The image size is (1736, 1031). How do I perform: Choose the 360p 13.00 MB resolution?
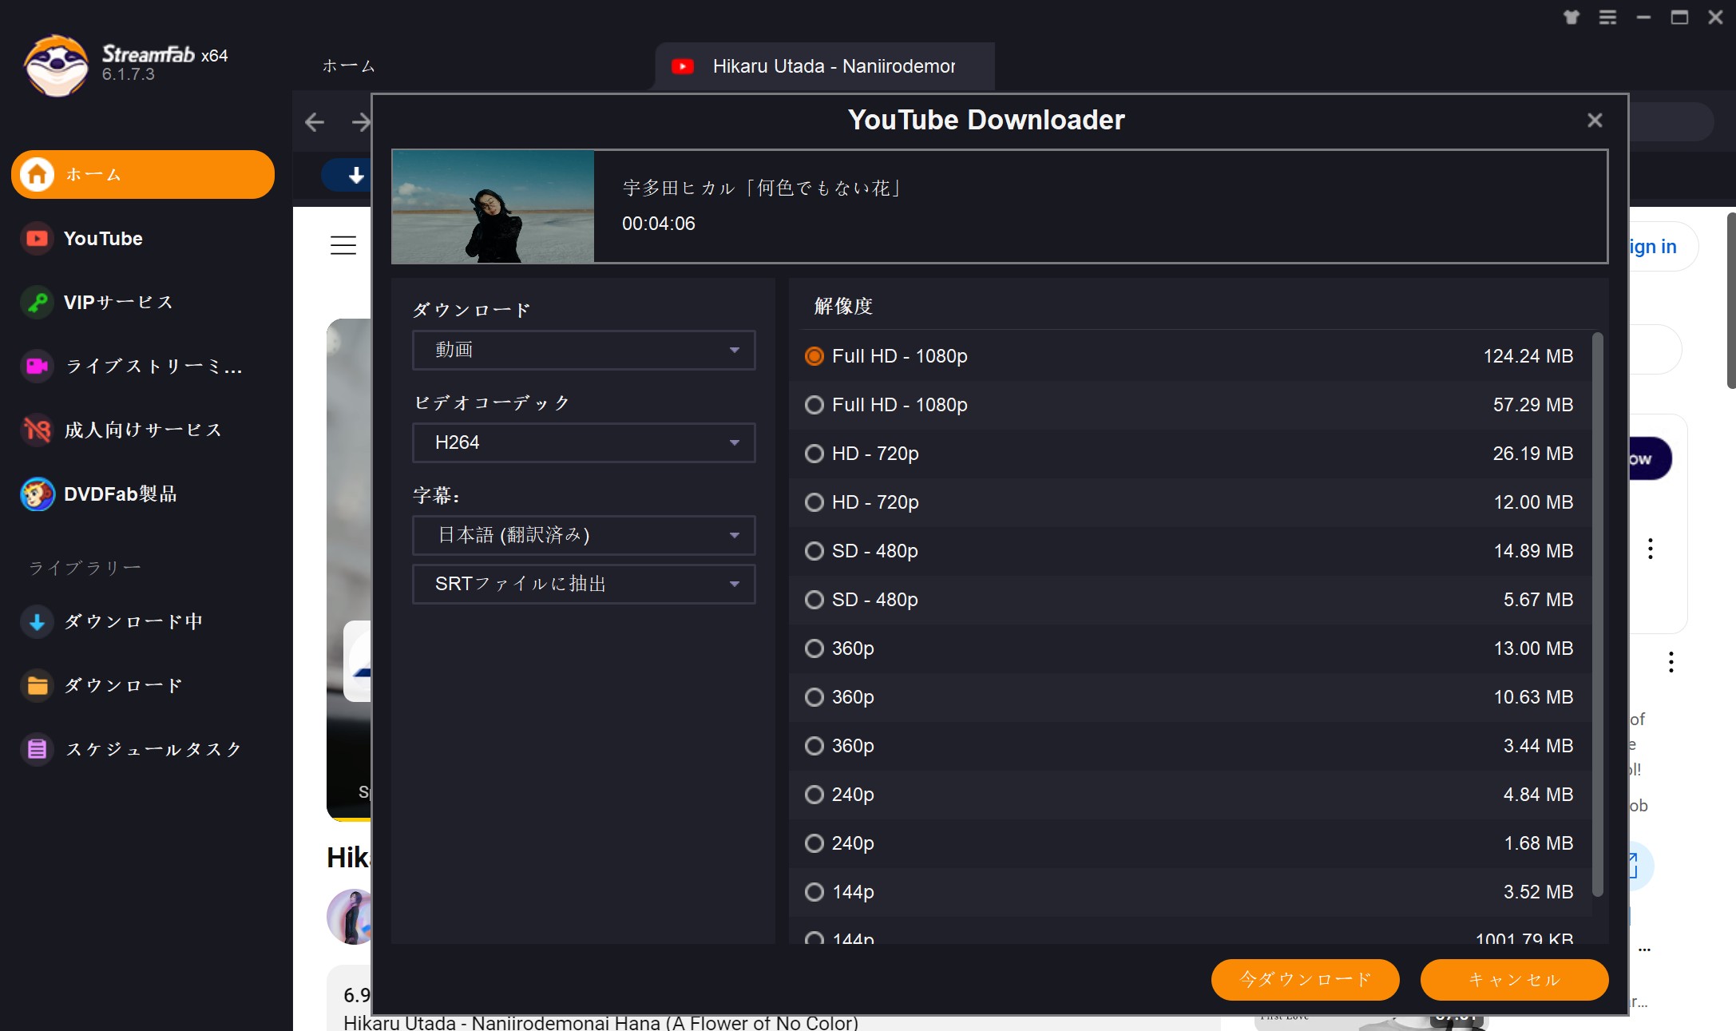point(814,648)
